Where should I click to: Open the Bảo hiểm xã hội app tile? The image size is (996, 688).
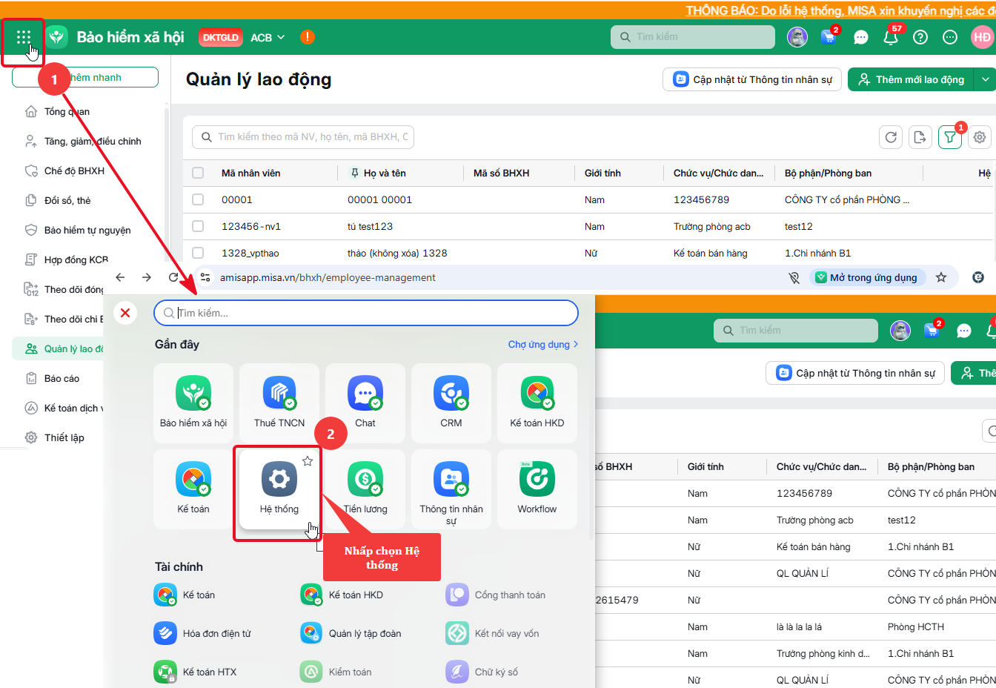coord(193,403)
